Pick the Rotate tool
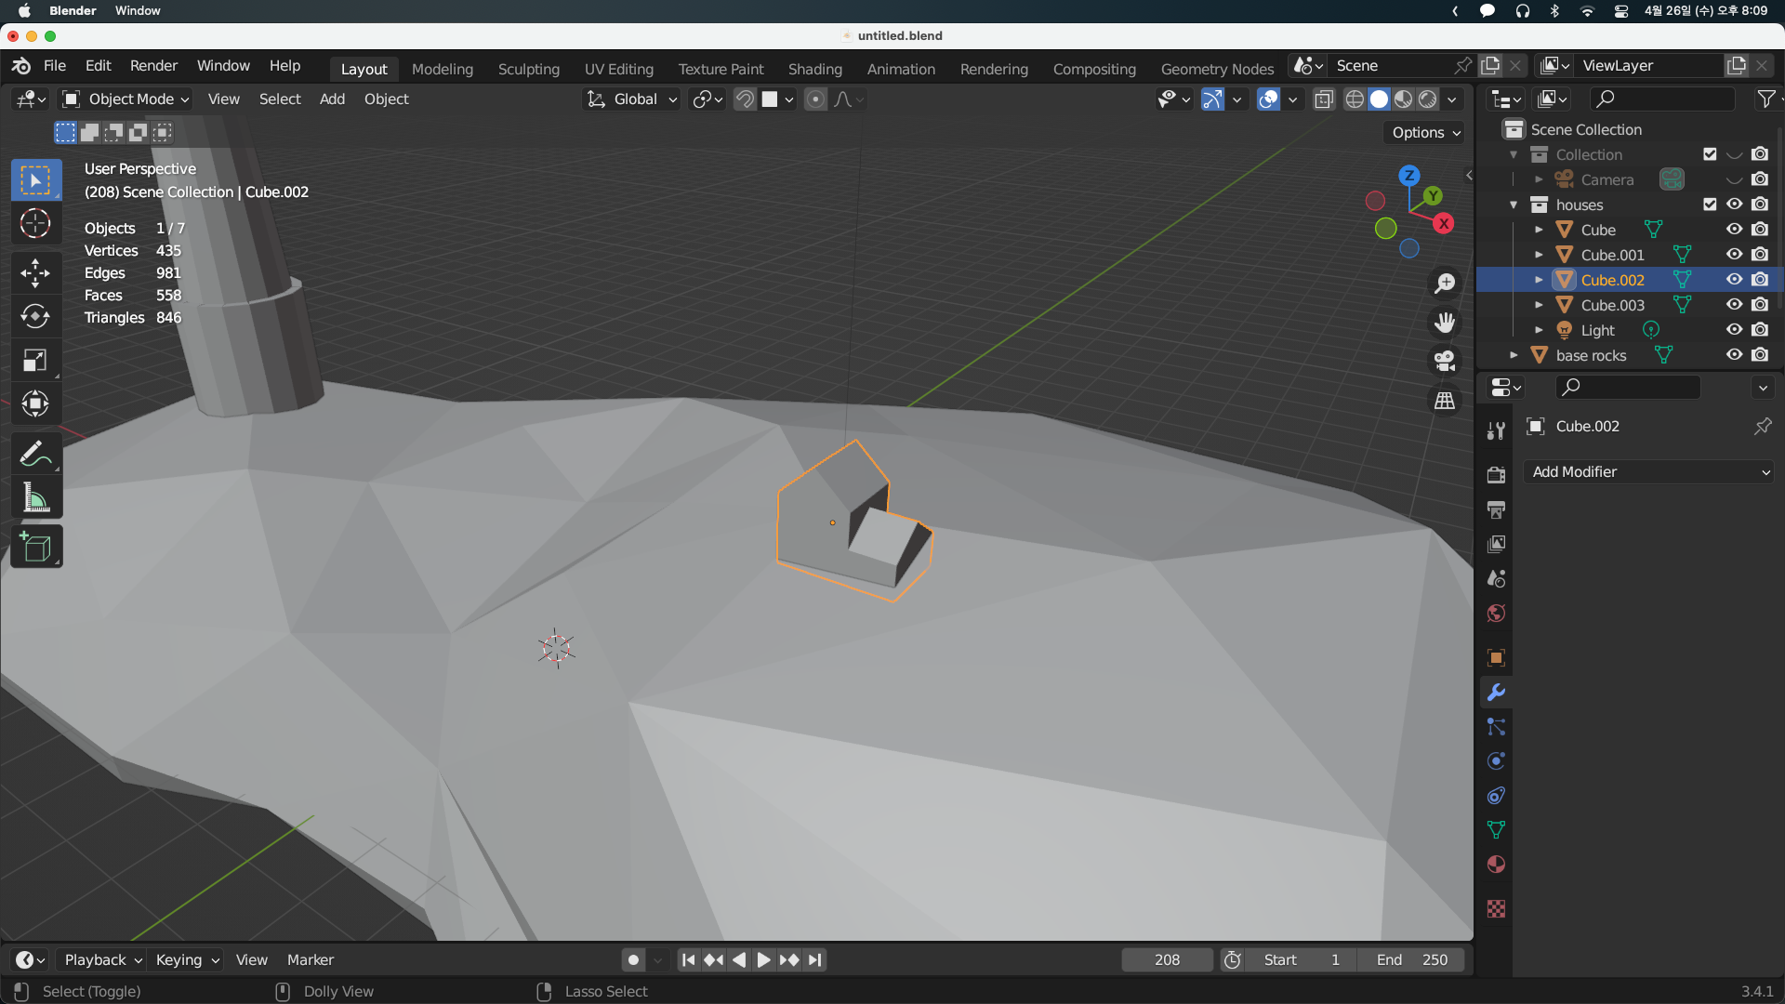 click(x=35, y=316)
